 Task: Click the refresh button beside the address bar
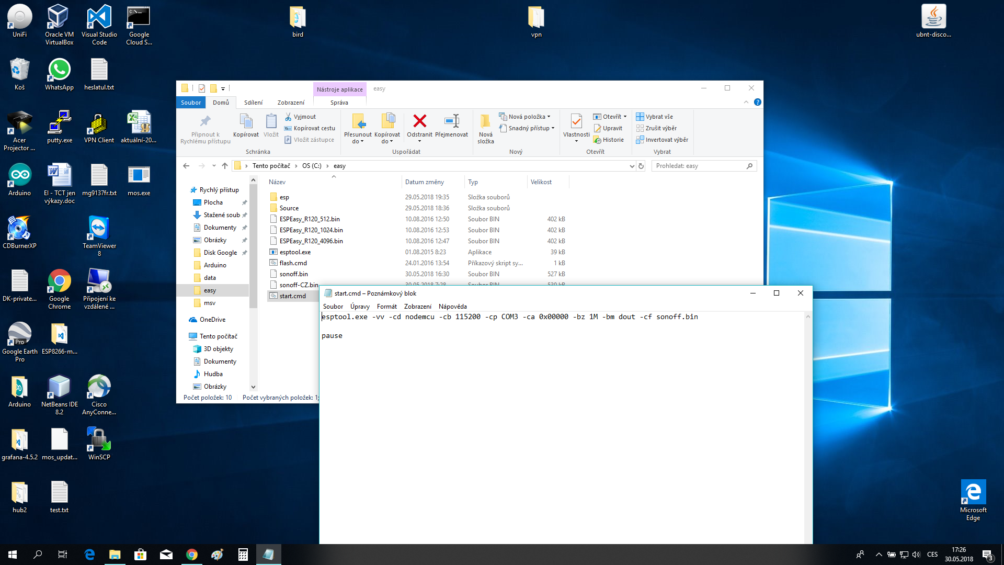tap(641, 166)
